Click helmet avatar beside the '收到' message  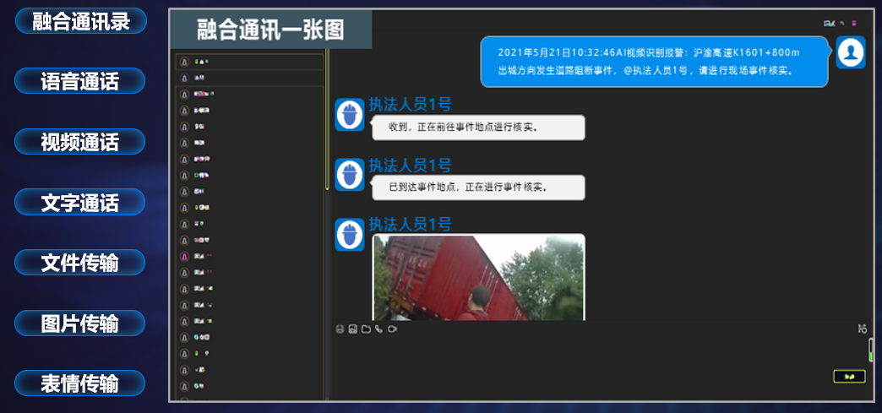pos(350,115)
